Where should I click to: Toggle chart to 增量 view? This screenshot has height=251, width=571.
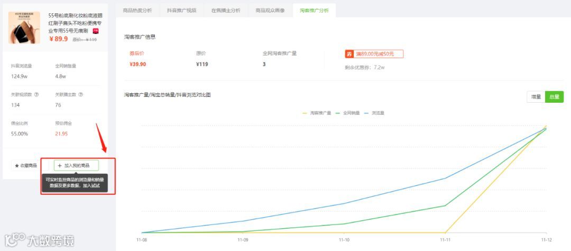[x=536, y=97]
